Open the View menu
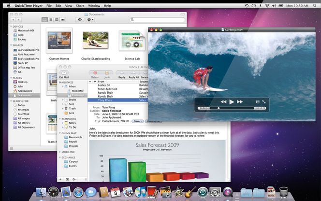The height and width of the screenshot is (201, 321). pyautogui.click(x=69, y=6)
